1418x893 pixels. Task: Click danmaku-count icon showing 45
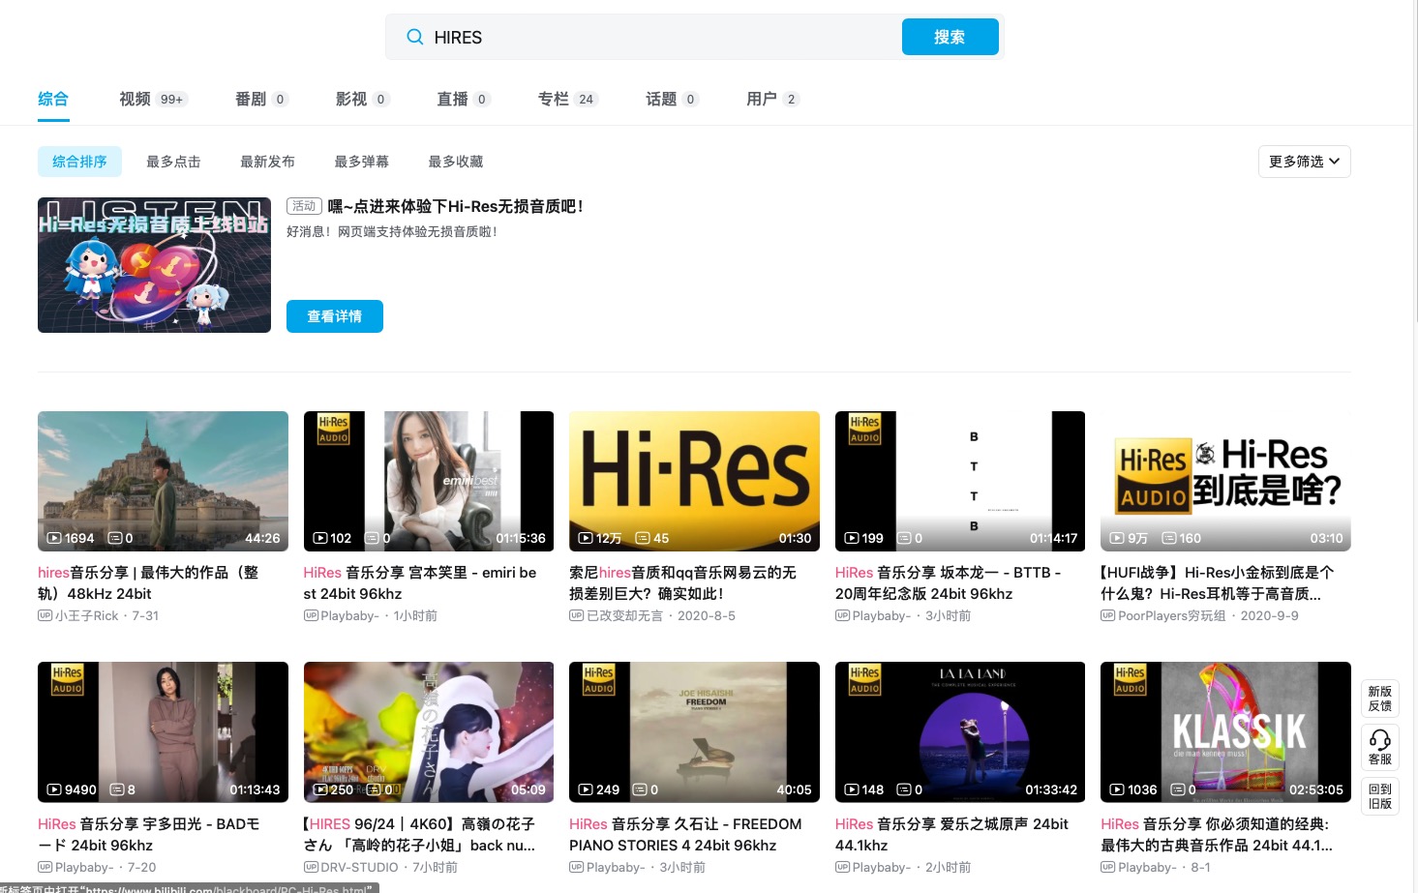click(643, 538)
